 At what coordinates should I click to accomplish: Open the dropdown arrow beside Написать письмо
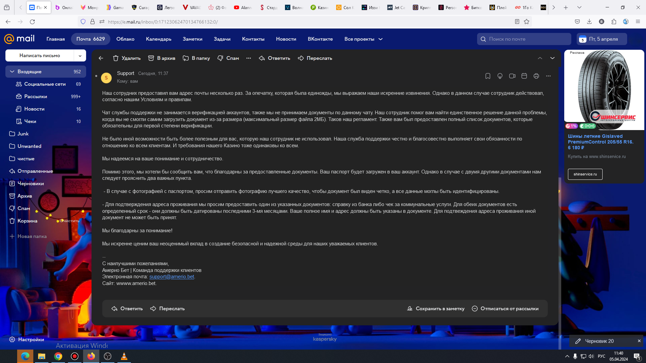point(80,56)
